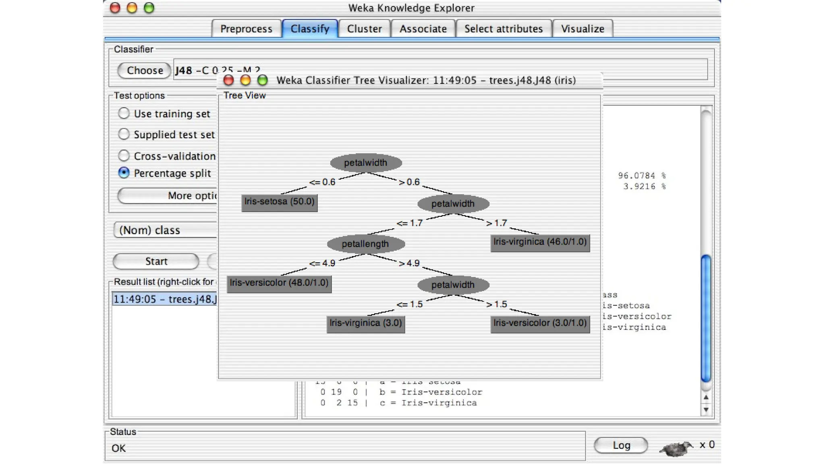Open the Log button in status bar
The image size is (825, 464).
[621, 445]
